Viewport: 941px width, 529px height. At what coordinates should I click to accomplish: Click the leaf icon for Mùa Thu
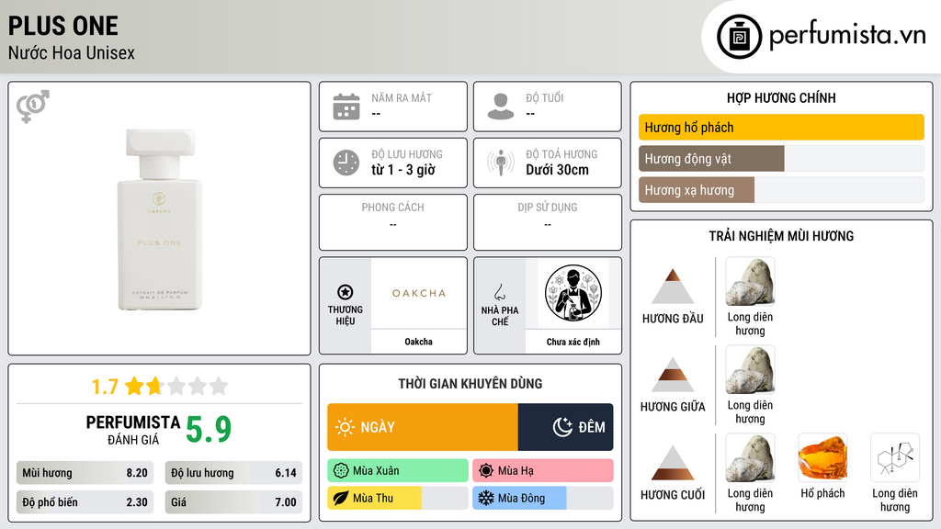point(341,499)
